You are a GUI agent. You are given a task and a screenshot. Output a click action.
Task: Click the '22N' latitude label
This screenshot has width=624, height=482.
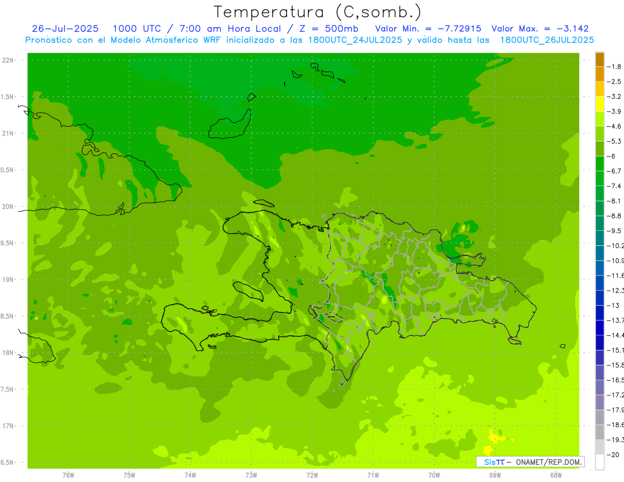[9, 60]
